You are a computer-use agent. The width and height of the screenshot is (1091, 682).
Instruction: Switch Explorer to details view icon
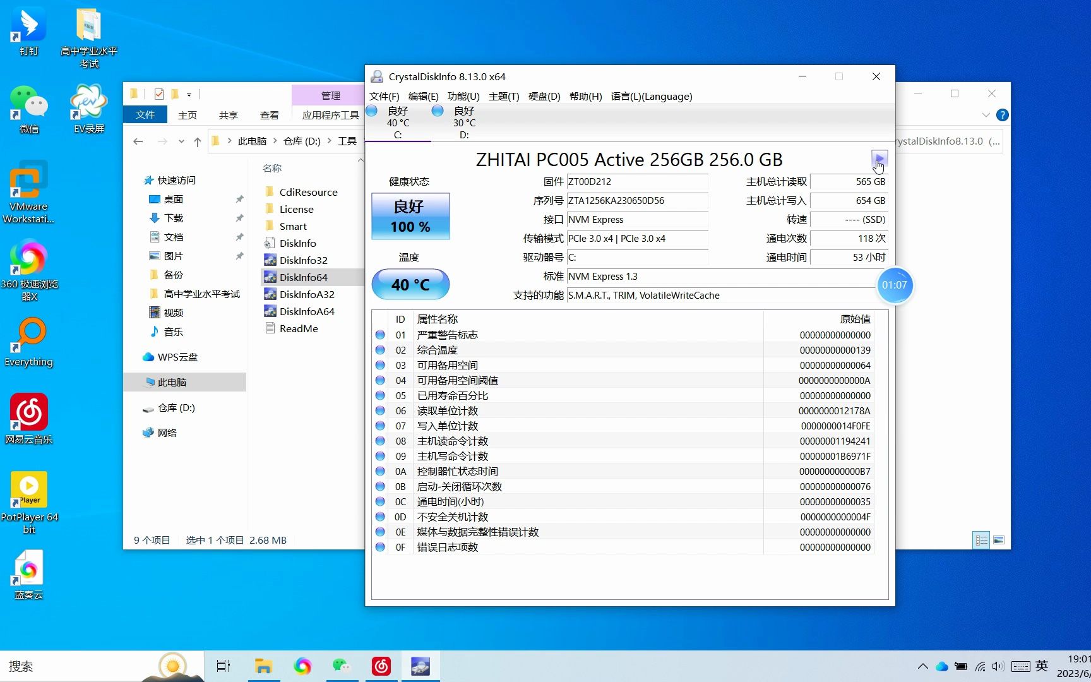(981, 540)
